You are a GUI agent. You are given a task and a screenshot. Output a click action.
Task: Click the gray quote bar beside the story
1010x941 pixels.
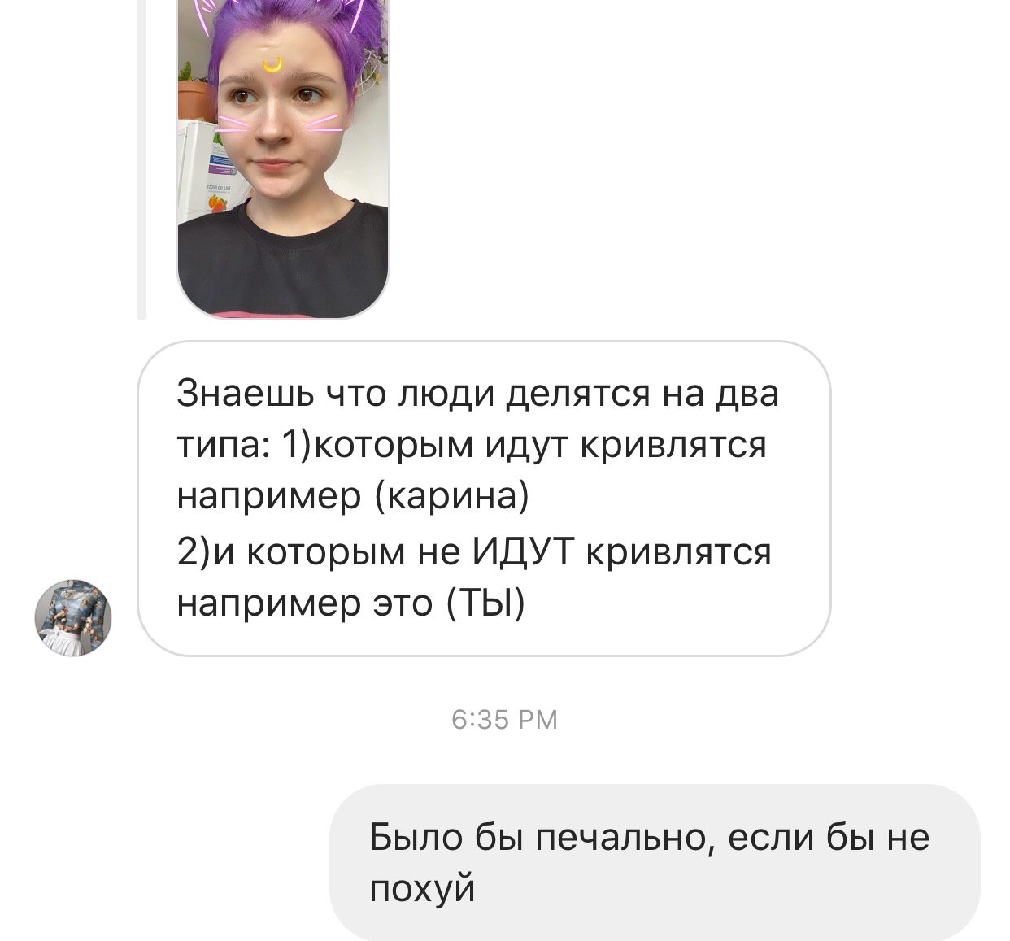(x=141, y=159)
